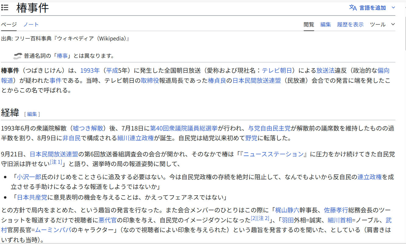Open the table of contents sidebar icon
Viewport: 406px width, 244px height.
pos(5,8)
